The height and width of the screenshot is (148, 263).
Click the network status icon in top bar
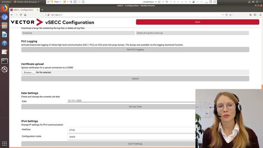[x=249, y=2]
